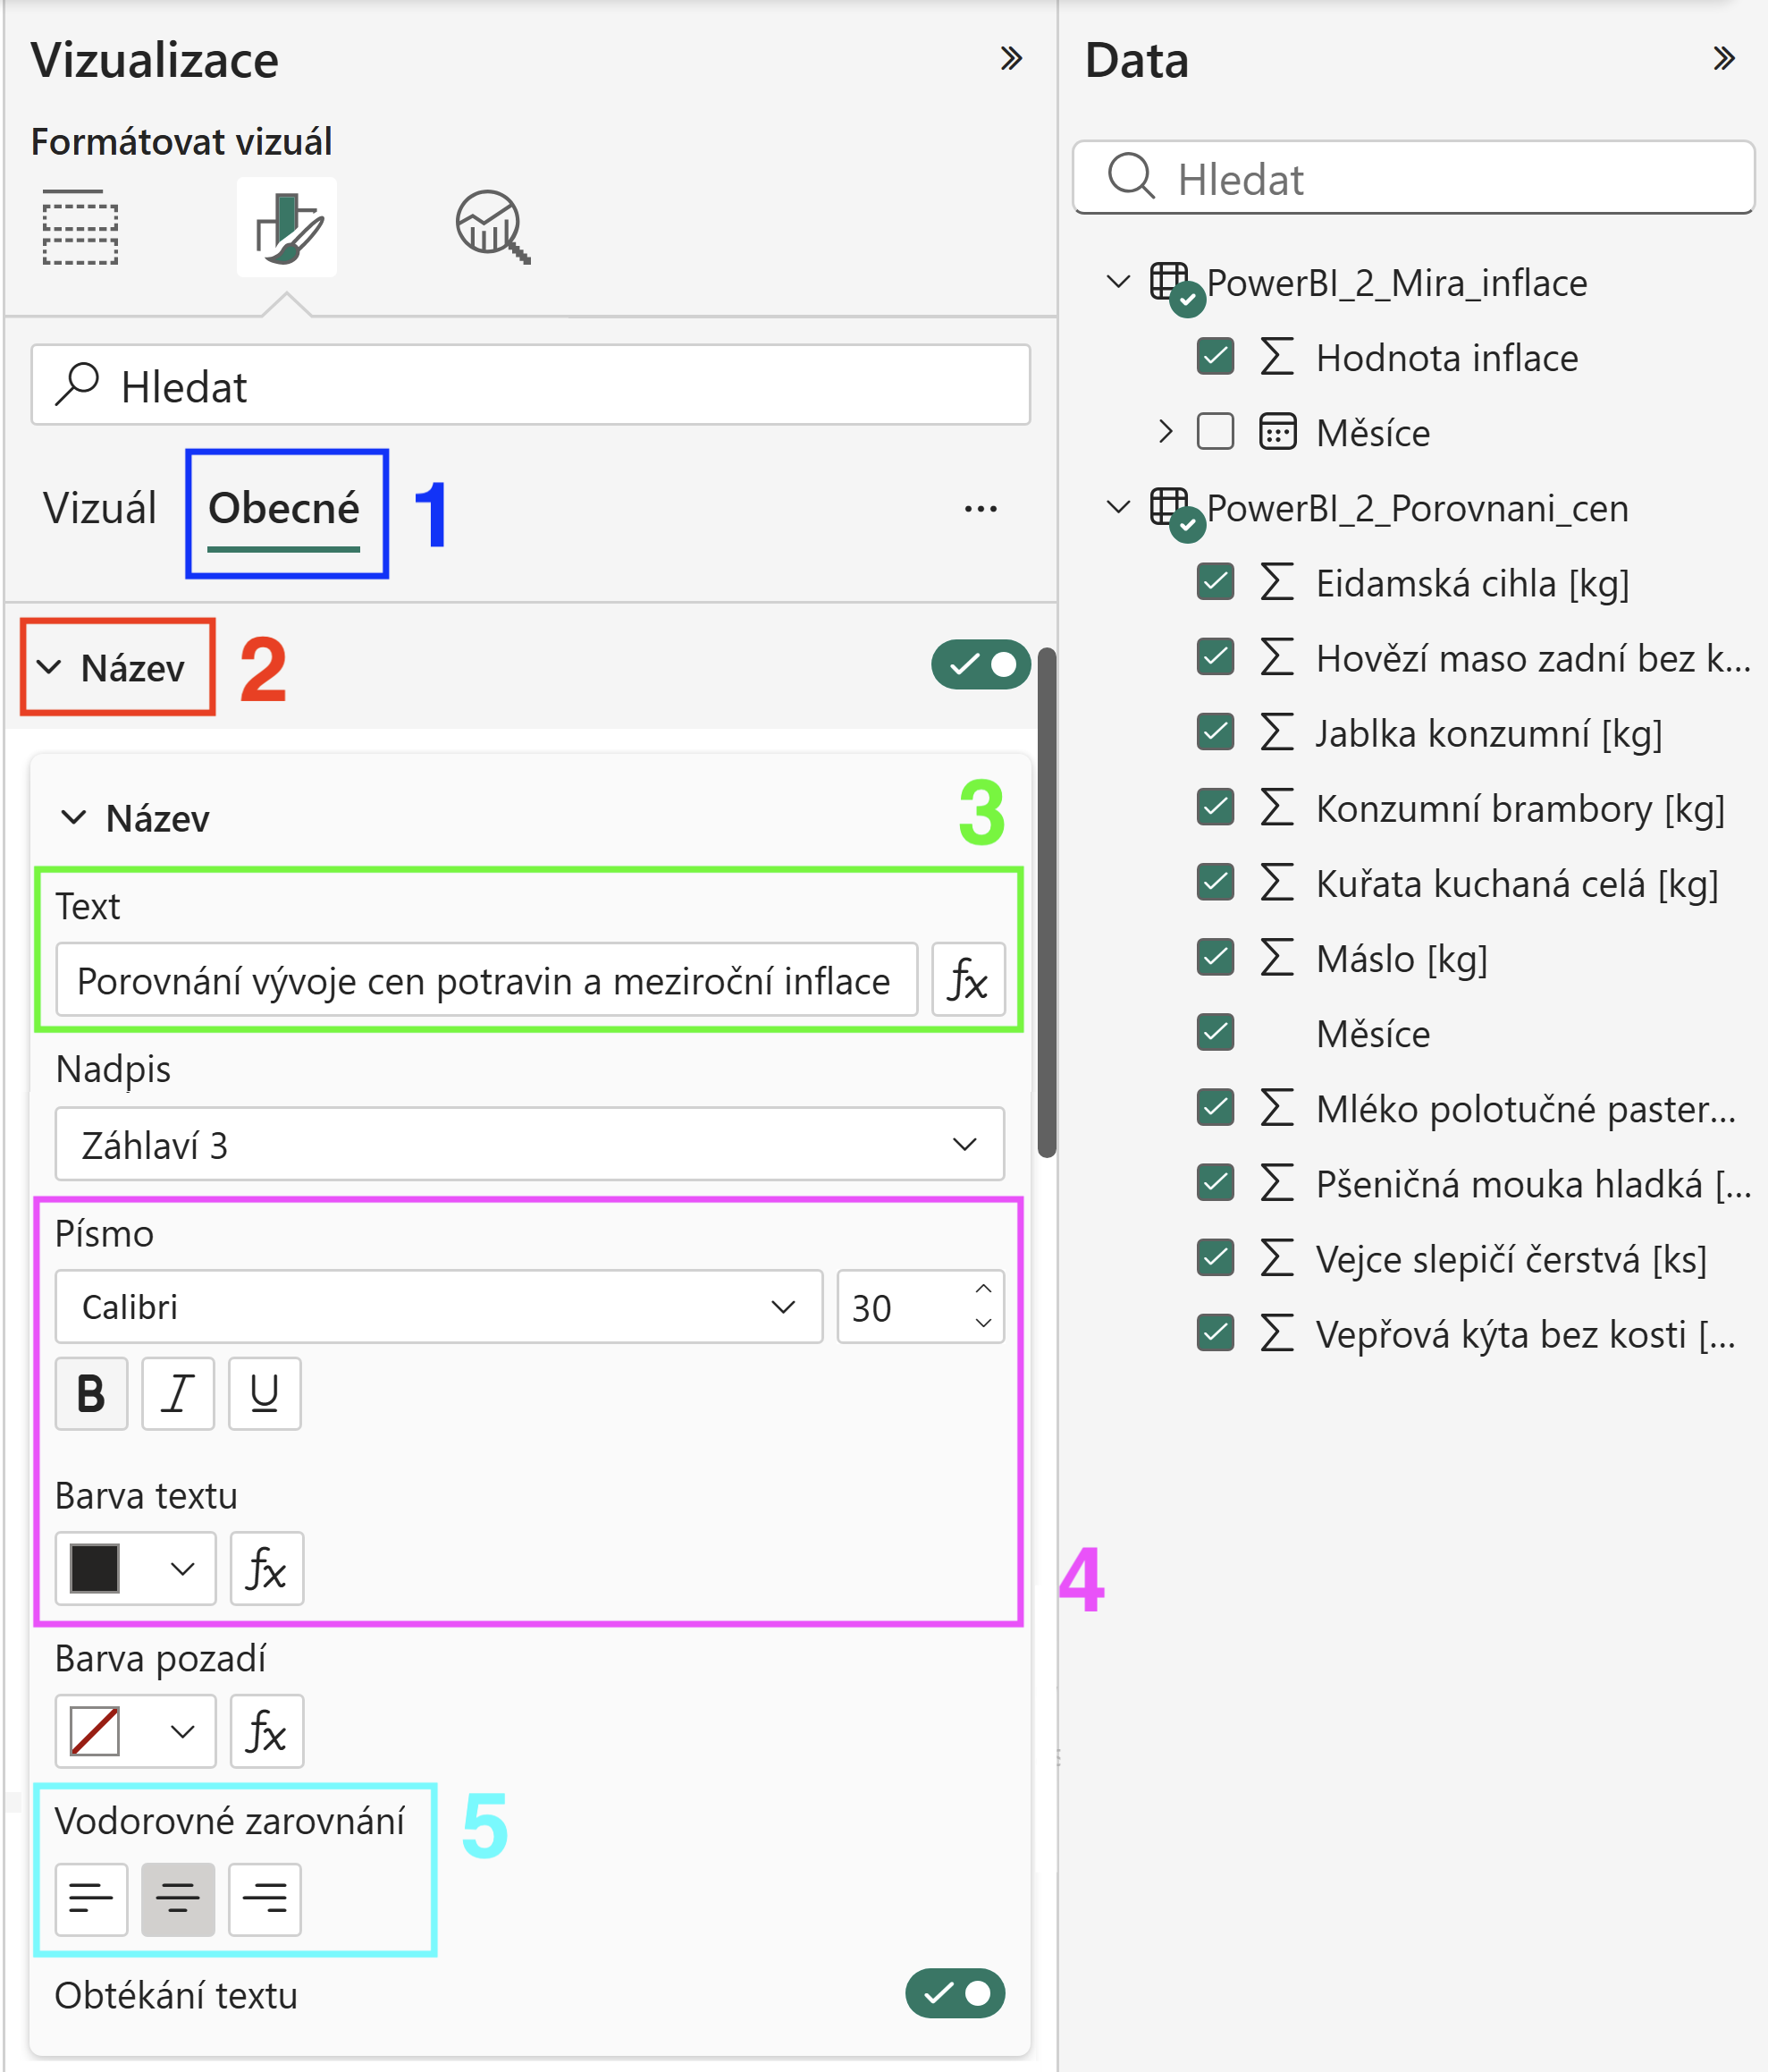Collapse the Data pane with the double chevron
1768x2072 pixels.
[x=1723, y=59]
